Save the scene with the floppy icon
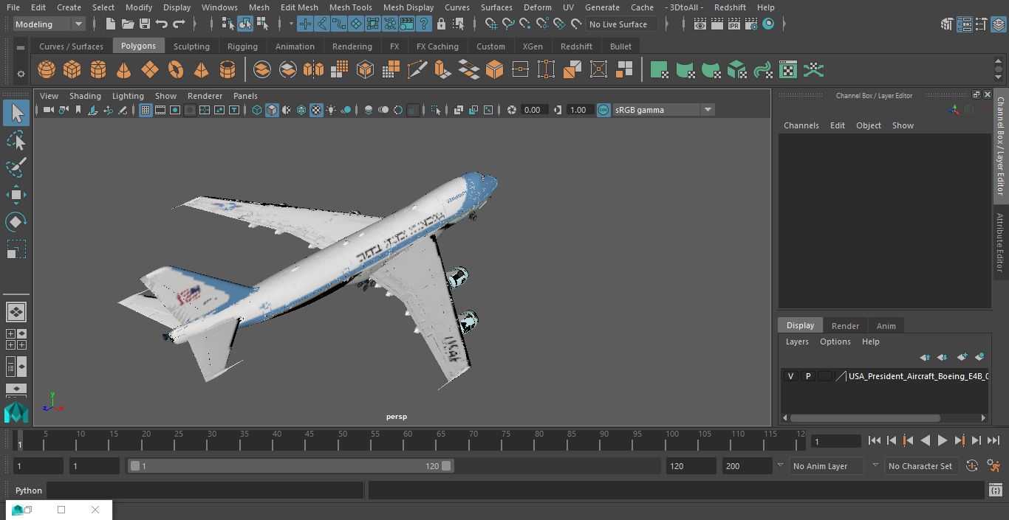The image size is (1009, 520). tap(145, 24)
